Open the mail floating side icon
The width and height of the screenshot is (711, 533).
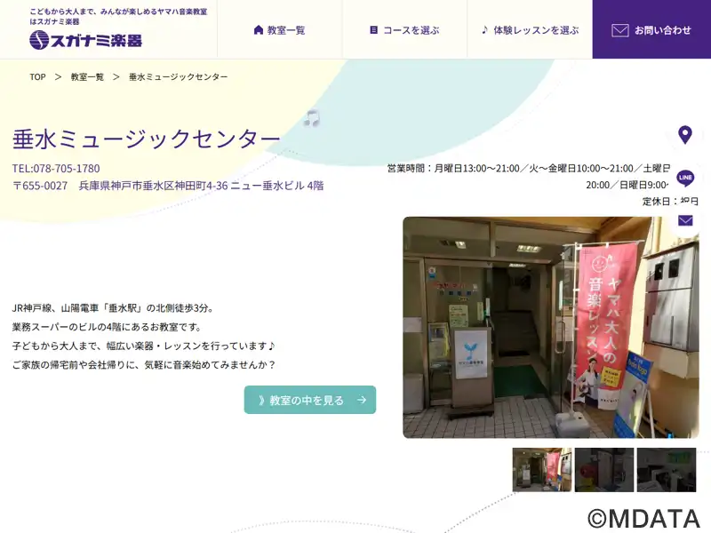tap(685, 220)
